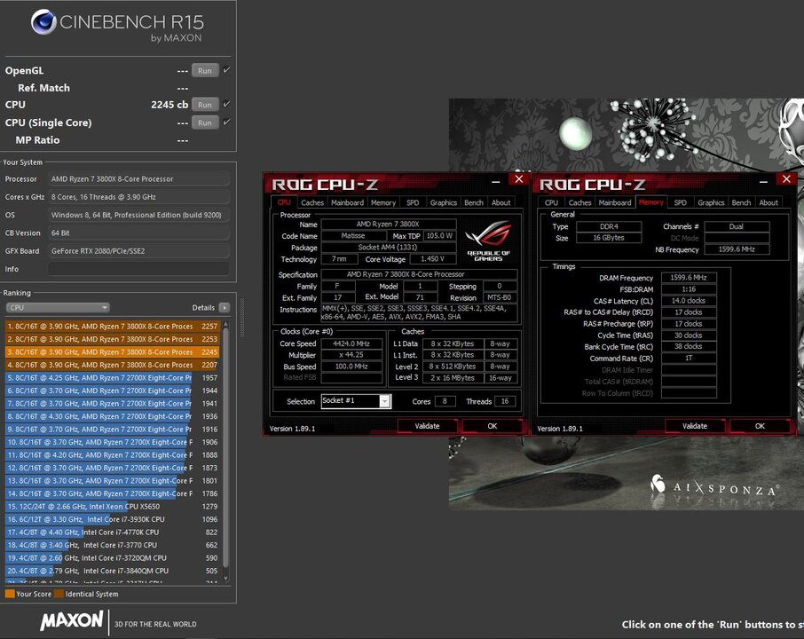Viewport: 804px width, 639px height.
Task: Select Graphics tab in right CPU-Z window
Action: (711, 202)
